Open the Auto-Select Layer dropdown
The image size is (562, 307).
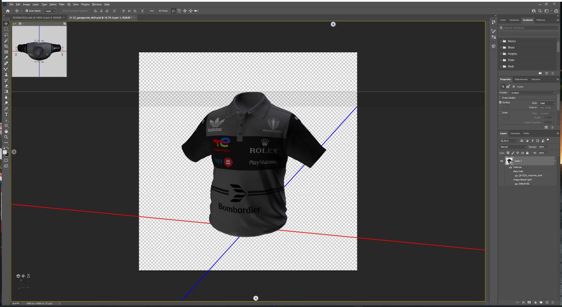(50, 11)
